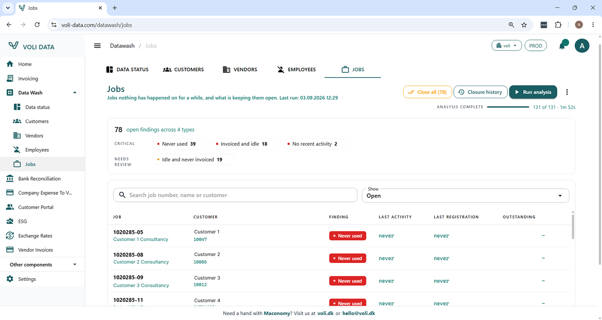Open the hamburger menu next to Datawash
The width and height of the screenshot is (602, 320).
point(97,46)
